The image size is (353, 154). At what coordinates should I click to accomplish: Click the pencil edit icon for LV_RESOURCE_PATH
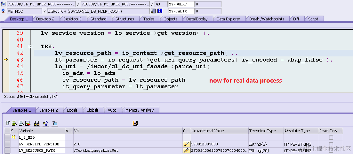186,150
